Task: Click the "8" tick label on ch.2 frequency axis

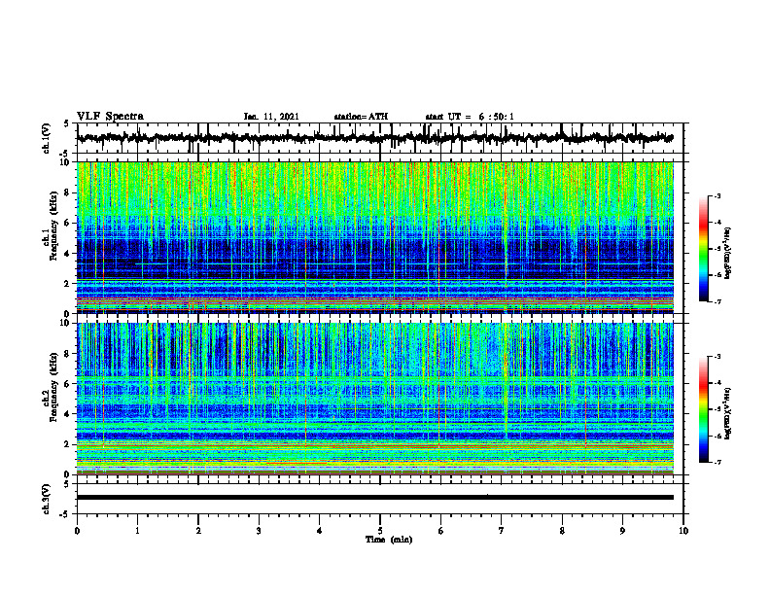Action: [x=68, y=354]
